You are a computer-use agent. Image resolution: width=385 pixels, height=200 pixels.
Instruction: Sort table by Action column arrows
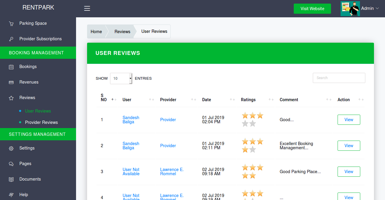click(361, 100)
